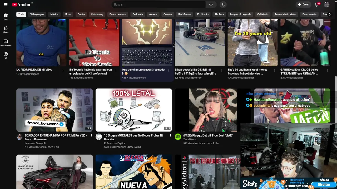
Task: Open the Tú sidebar section
Action: coord(6,55)
